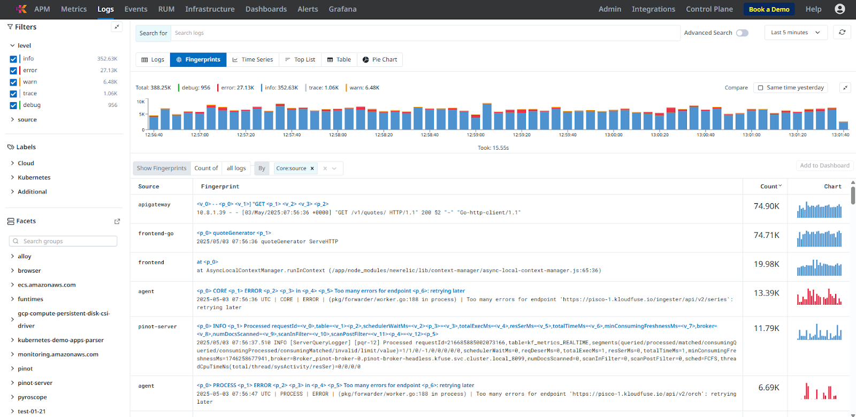Sort by Count column arrow
Viewport: 856px width, 417px height.
(780, 186)
